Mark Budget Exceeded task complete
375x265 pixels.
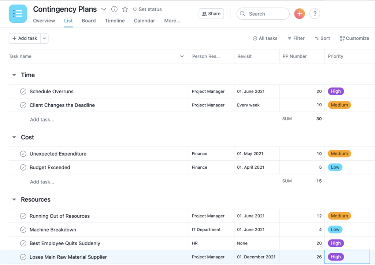pos(23,168)
